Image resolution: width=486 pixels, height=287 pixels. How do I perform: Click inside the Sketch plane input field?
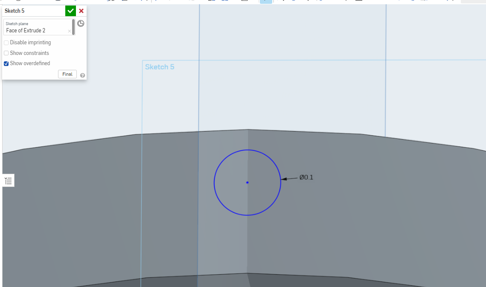[x=36, y=30]
